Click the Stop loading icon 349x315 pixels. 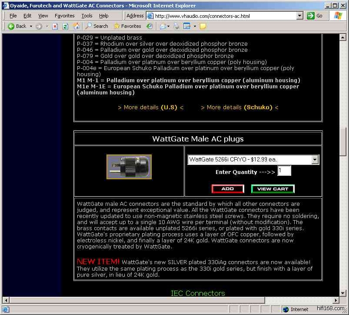click(55, 26)
